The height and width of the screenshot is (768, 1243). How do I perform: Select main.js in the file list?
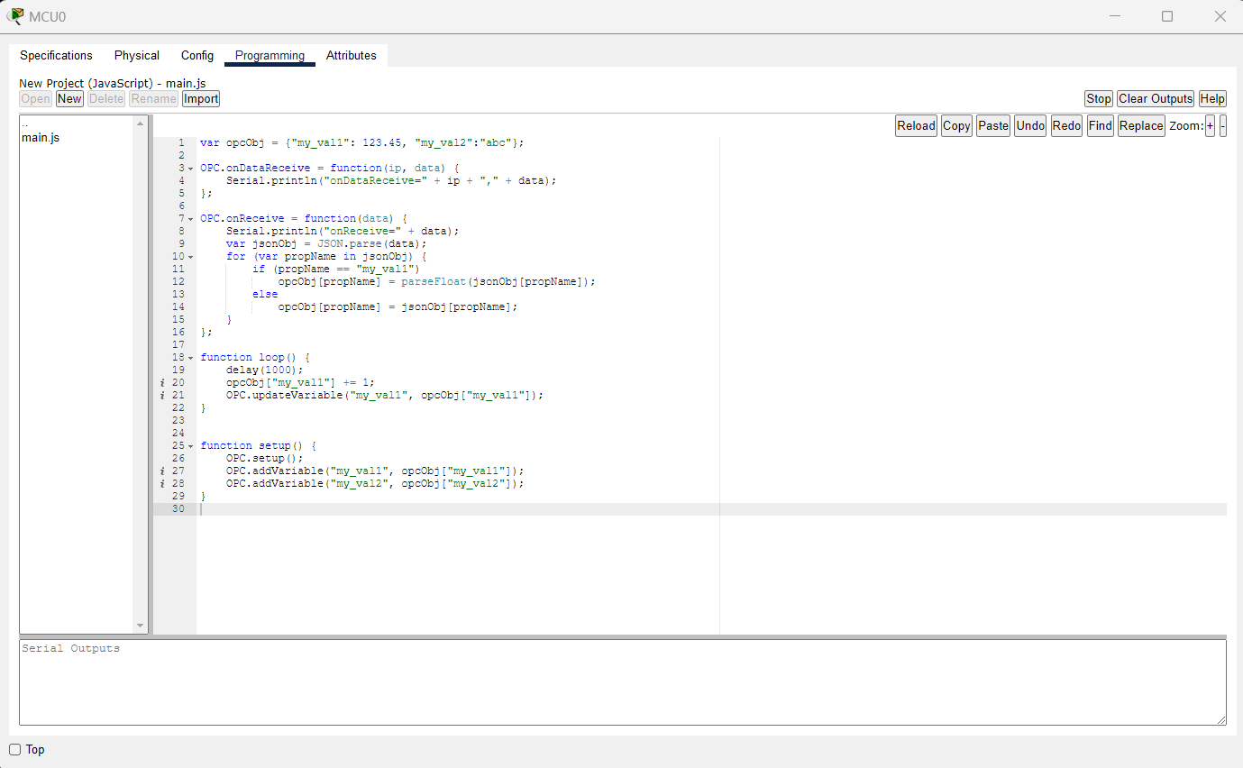[41, 137]
